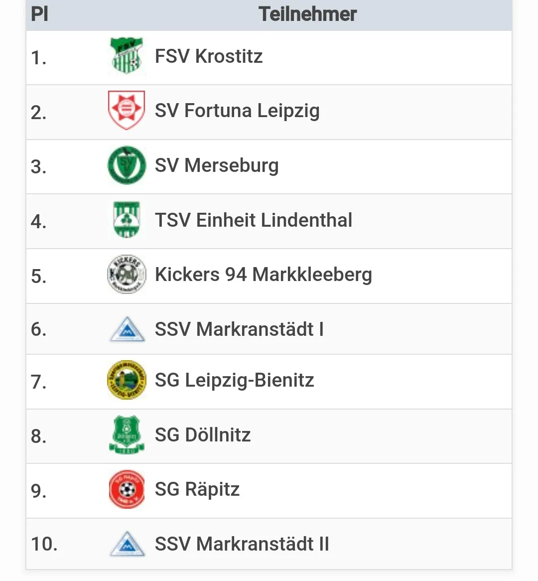Click the SG Leipzig-Bienitz round emblem

point(127,380)
